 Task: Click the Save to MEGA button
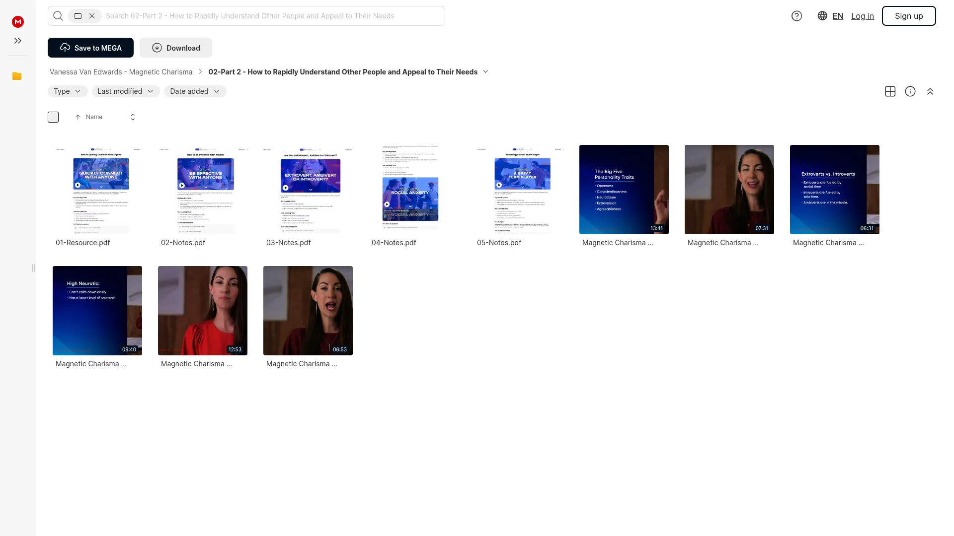90,48
